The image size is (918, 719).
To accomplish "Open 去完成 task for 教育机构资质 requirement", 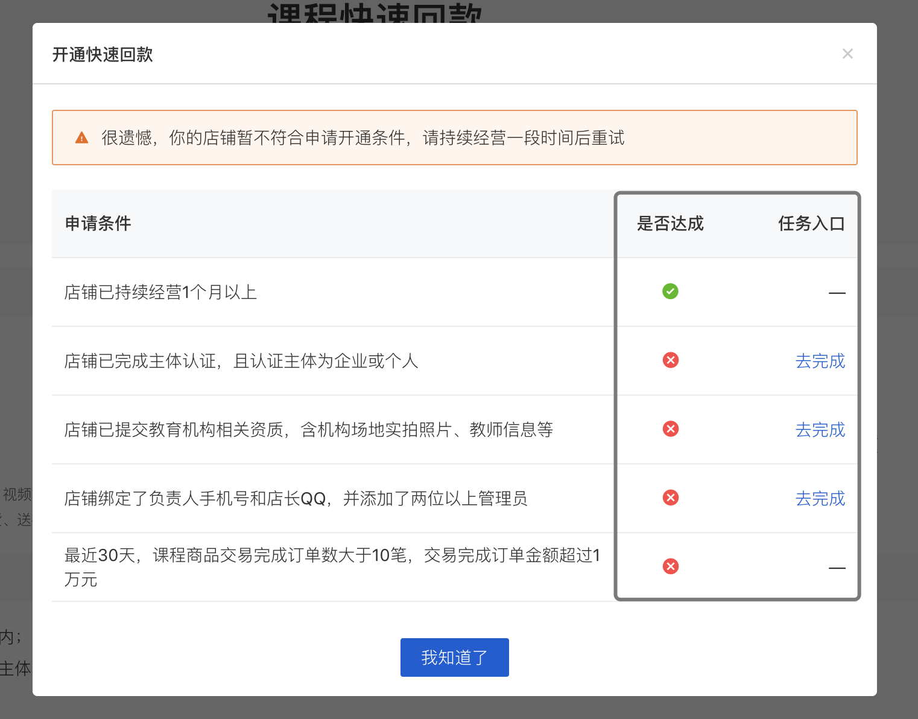I will click(820, 430).
